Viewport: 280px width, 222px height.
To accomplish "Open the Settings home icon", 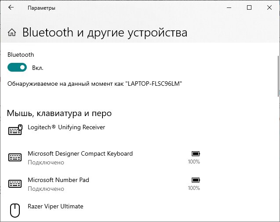I will click(12, 33).
